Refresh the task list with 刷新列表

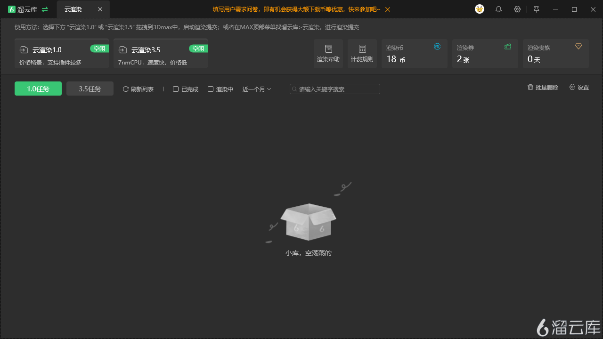(139, 89)
